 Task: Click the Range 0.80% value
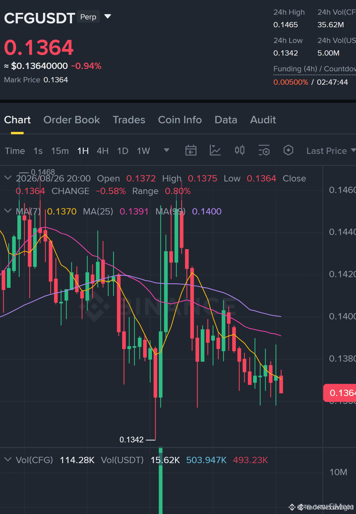pos(178,191)
